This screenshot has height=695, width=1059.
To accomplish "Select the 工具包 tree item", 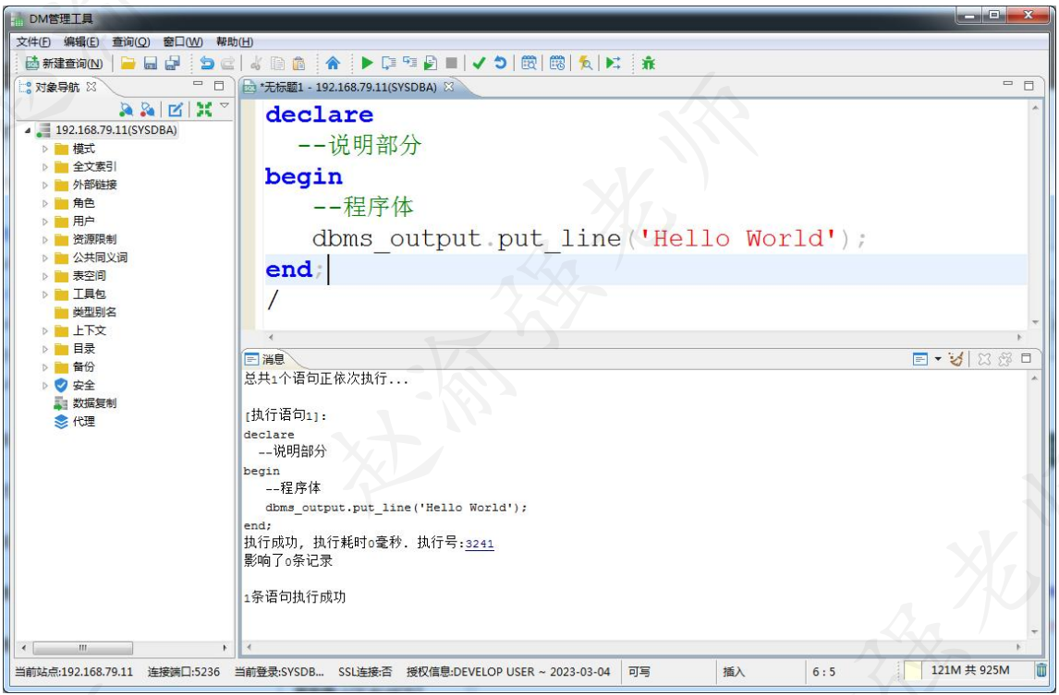I will 89,294.
